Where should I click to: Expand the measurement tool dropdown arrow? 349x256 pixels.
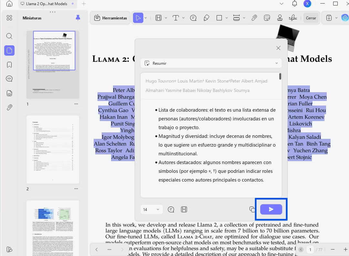[x=244, y=18]
